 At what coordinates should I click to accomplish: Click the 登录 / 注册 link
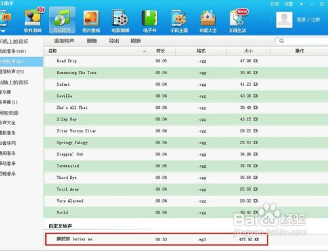(308, 20)
